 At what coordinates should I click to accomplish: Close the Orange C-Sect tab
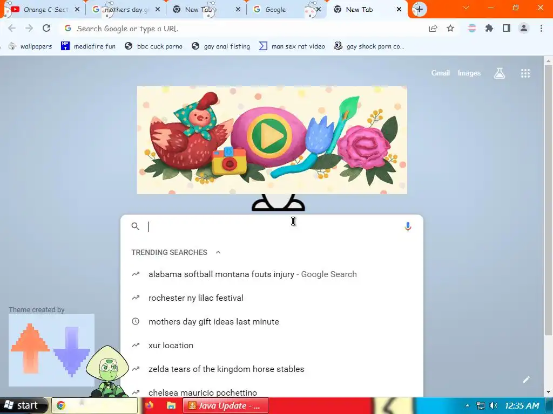point(77,10)
